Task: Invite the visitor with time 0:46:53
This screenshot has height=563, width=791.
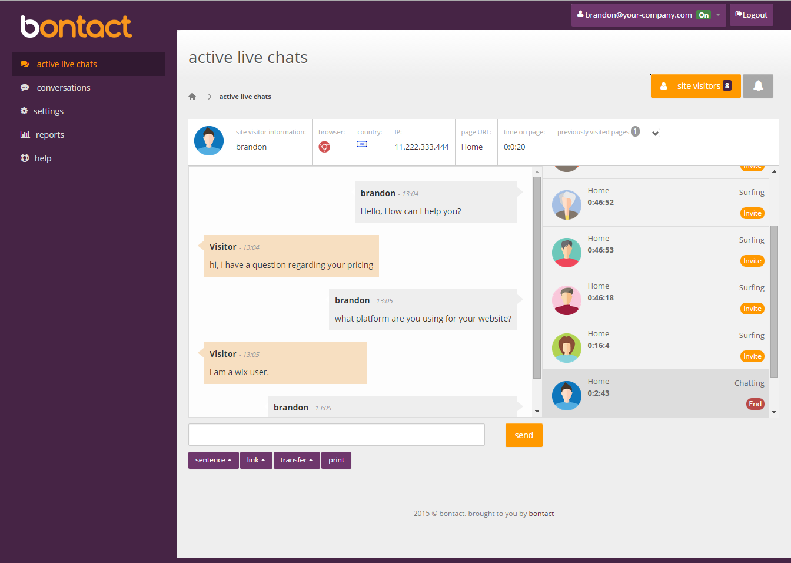Action: (752, 261)
